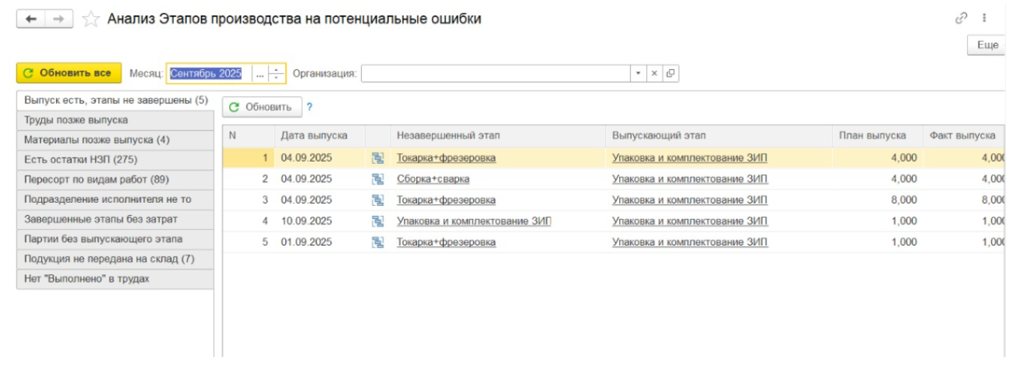Viewport: 1016px width, 376px height.
Task: Click the Факт выпуска column header
Action: tap(962, 135)
